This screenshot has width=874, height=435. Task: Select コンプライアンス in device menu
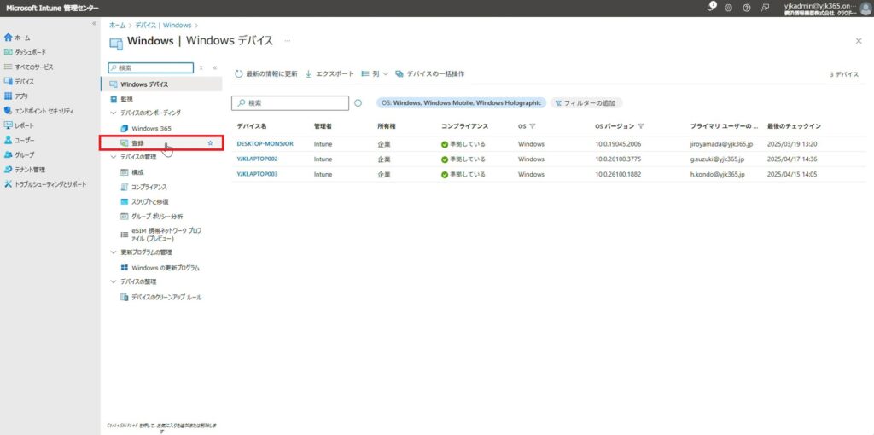point(149,187)
